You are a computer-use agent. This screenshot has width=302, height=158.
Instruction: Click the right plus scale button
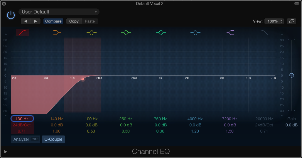(x=282, y=34)
